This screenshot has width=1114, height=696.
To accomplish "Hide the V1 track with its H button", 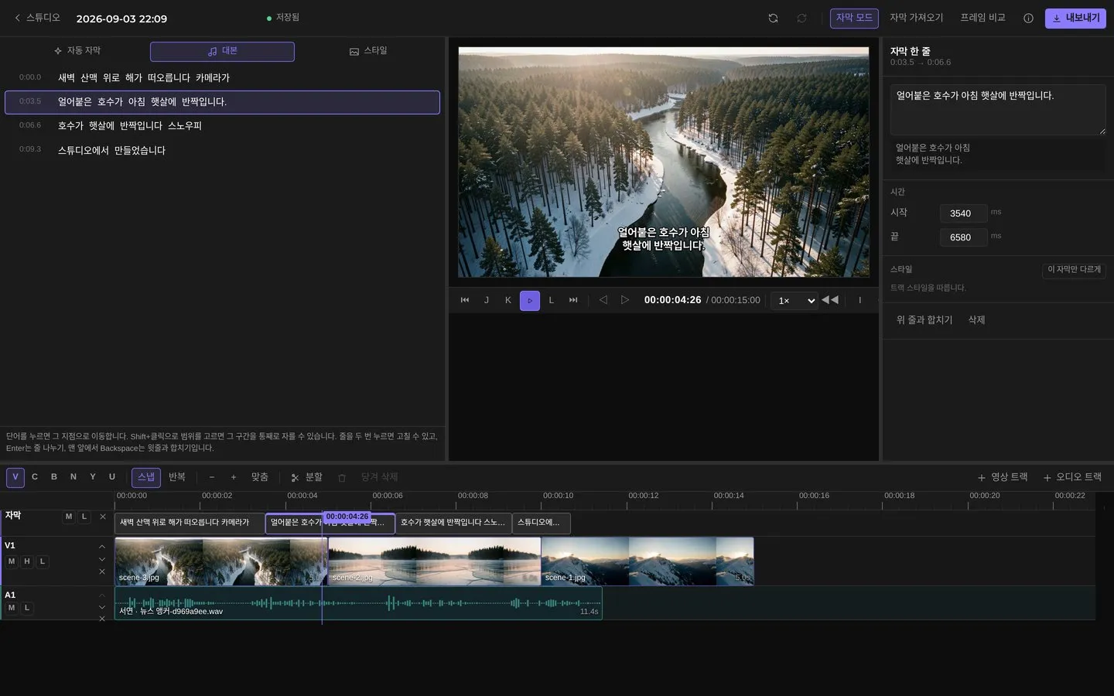I will [27, 561].
